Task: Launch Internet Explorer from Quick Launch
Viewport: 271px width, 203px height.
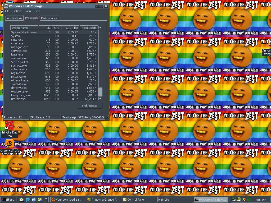Action: [x=28, y=200]
